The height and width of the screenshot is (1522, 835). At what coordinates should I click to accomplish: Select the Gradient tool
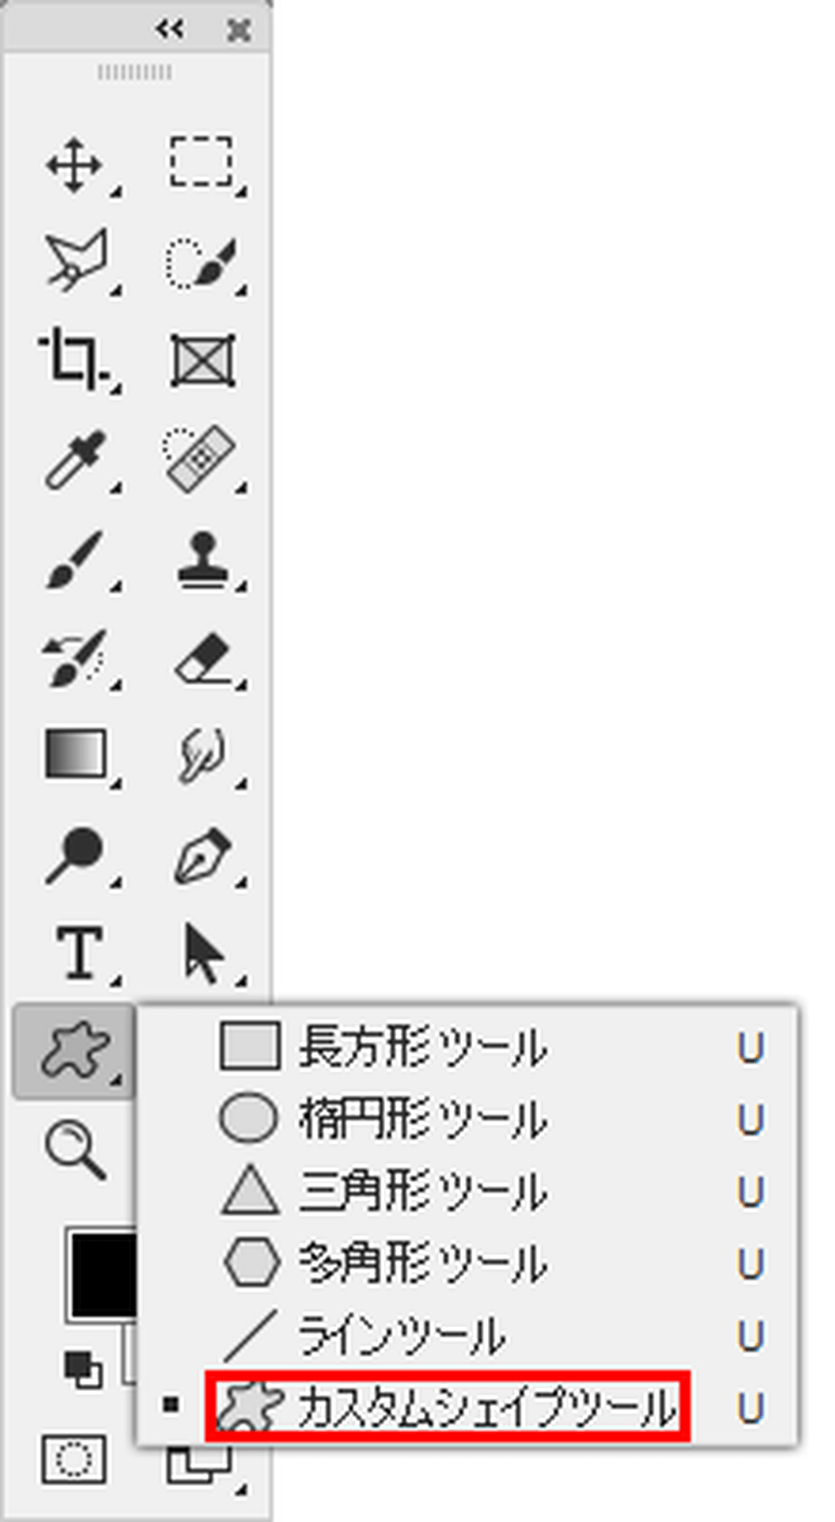[76, 754]
